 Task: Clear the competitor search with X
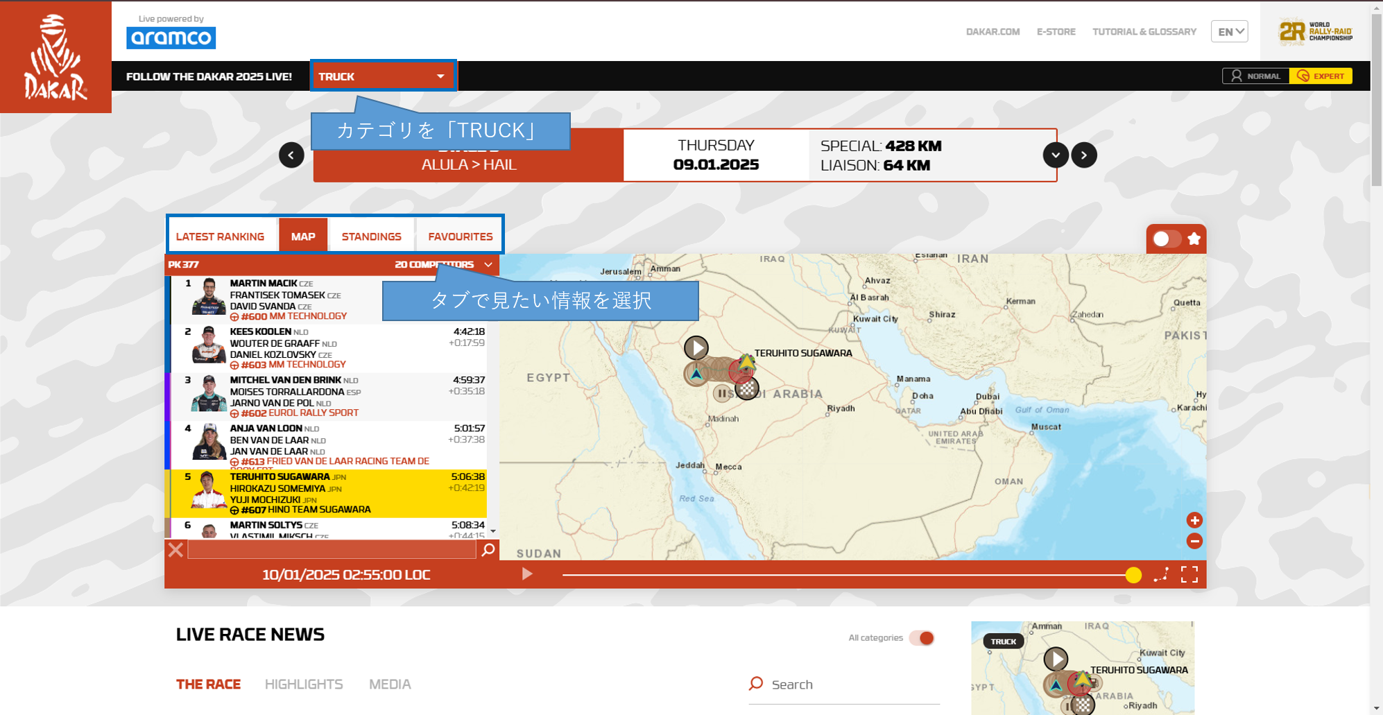pos(175,550)
